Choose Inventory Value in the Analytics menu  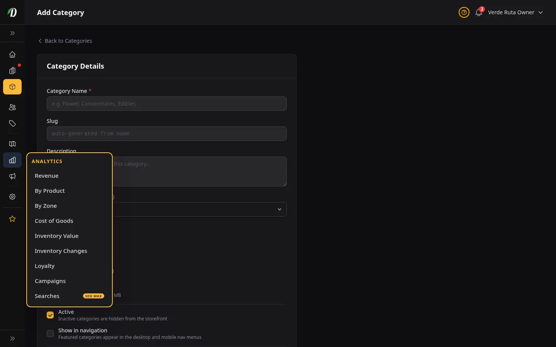69,236
